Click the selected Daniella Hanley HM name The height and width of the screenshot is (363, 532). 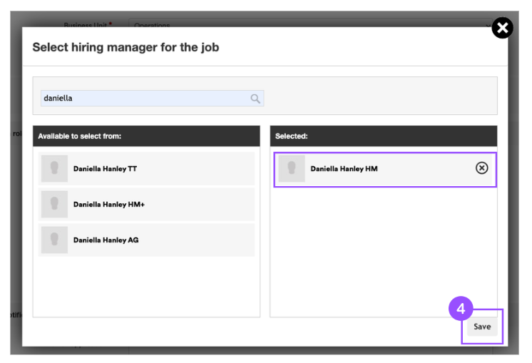coord(344,169)
